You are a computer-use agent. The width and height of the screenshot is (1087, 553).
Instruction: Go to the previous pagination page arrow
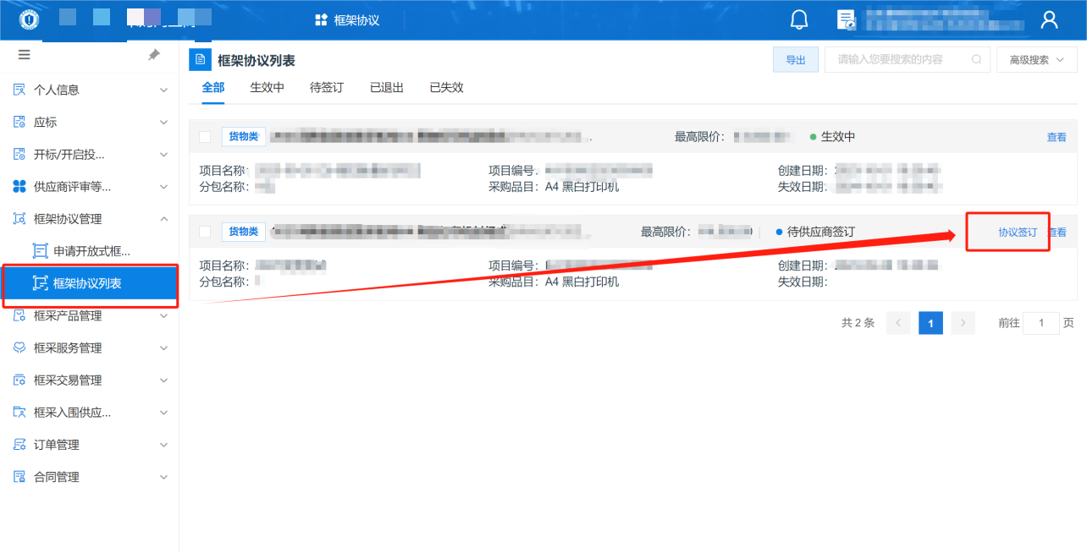click(898, 323)
